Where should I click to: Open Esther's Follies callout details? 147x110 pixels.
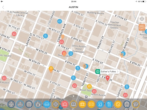pos(108,71)
